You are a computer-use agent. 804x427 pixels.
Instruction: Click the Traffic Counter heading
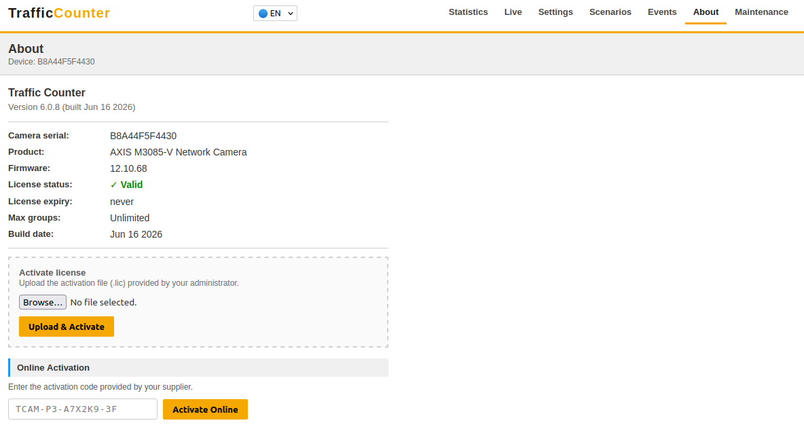coord(47,93)
